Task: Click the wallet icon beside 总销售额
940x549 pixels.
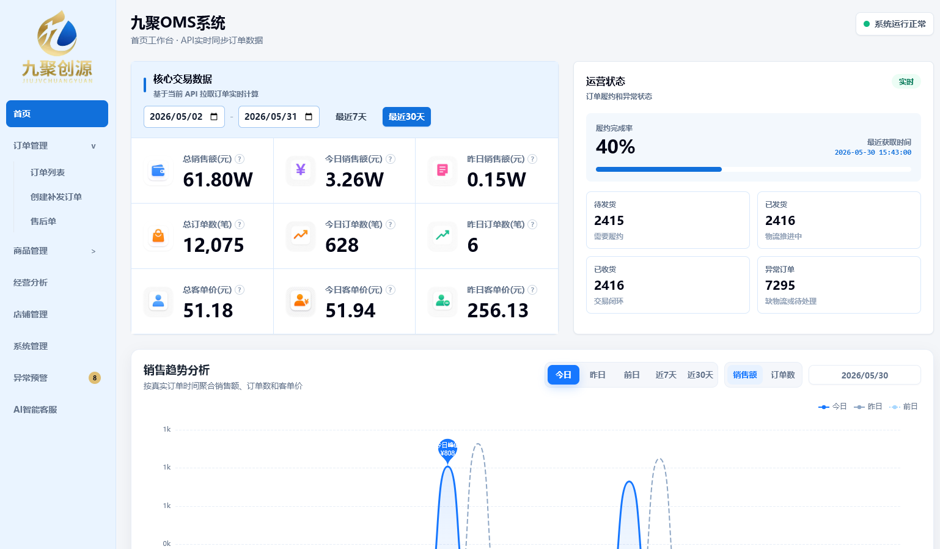Action: point(158,171)
